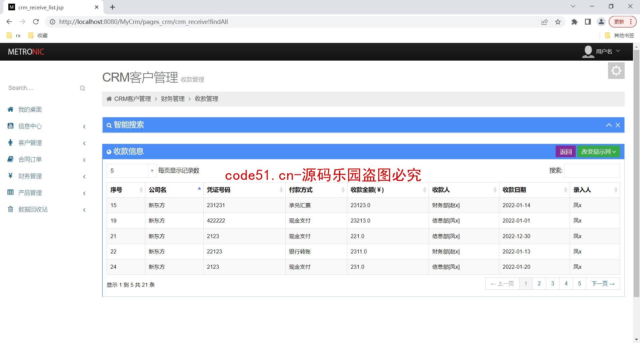Click the 信息中心 calendar icon
The height and width of the screenshot is (343, 640).
[10, 126]
